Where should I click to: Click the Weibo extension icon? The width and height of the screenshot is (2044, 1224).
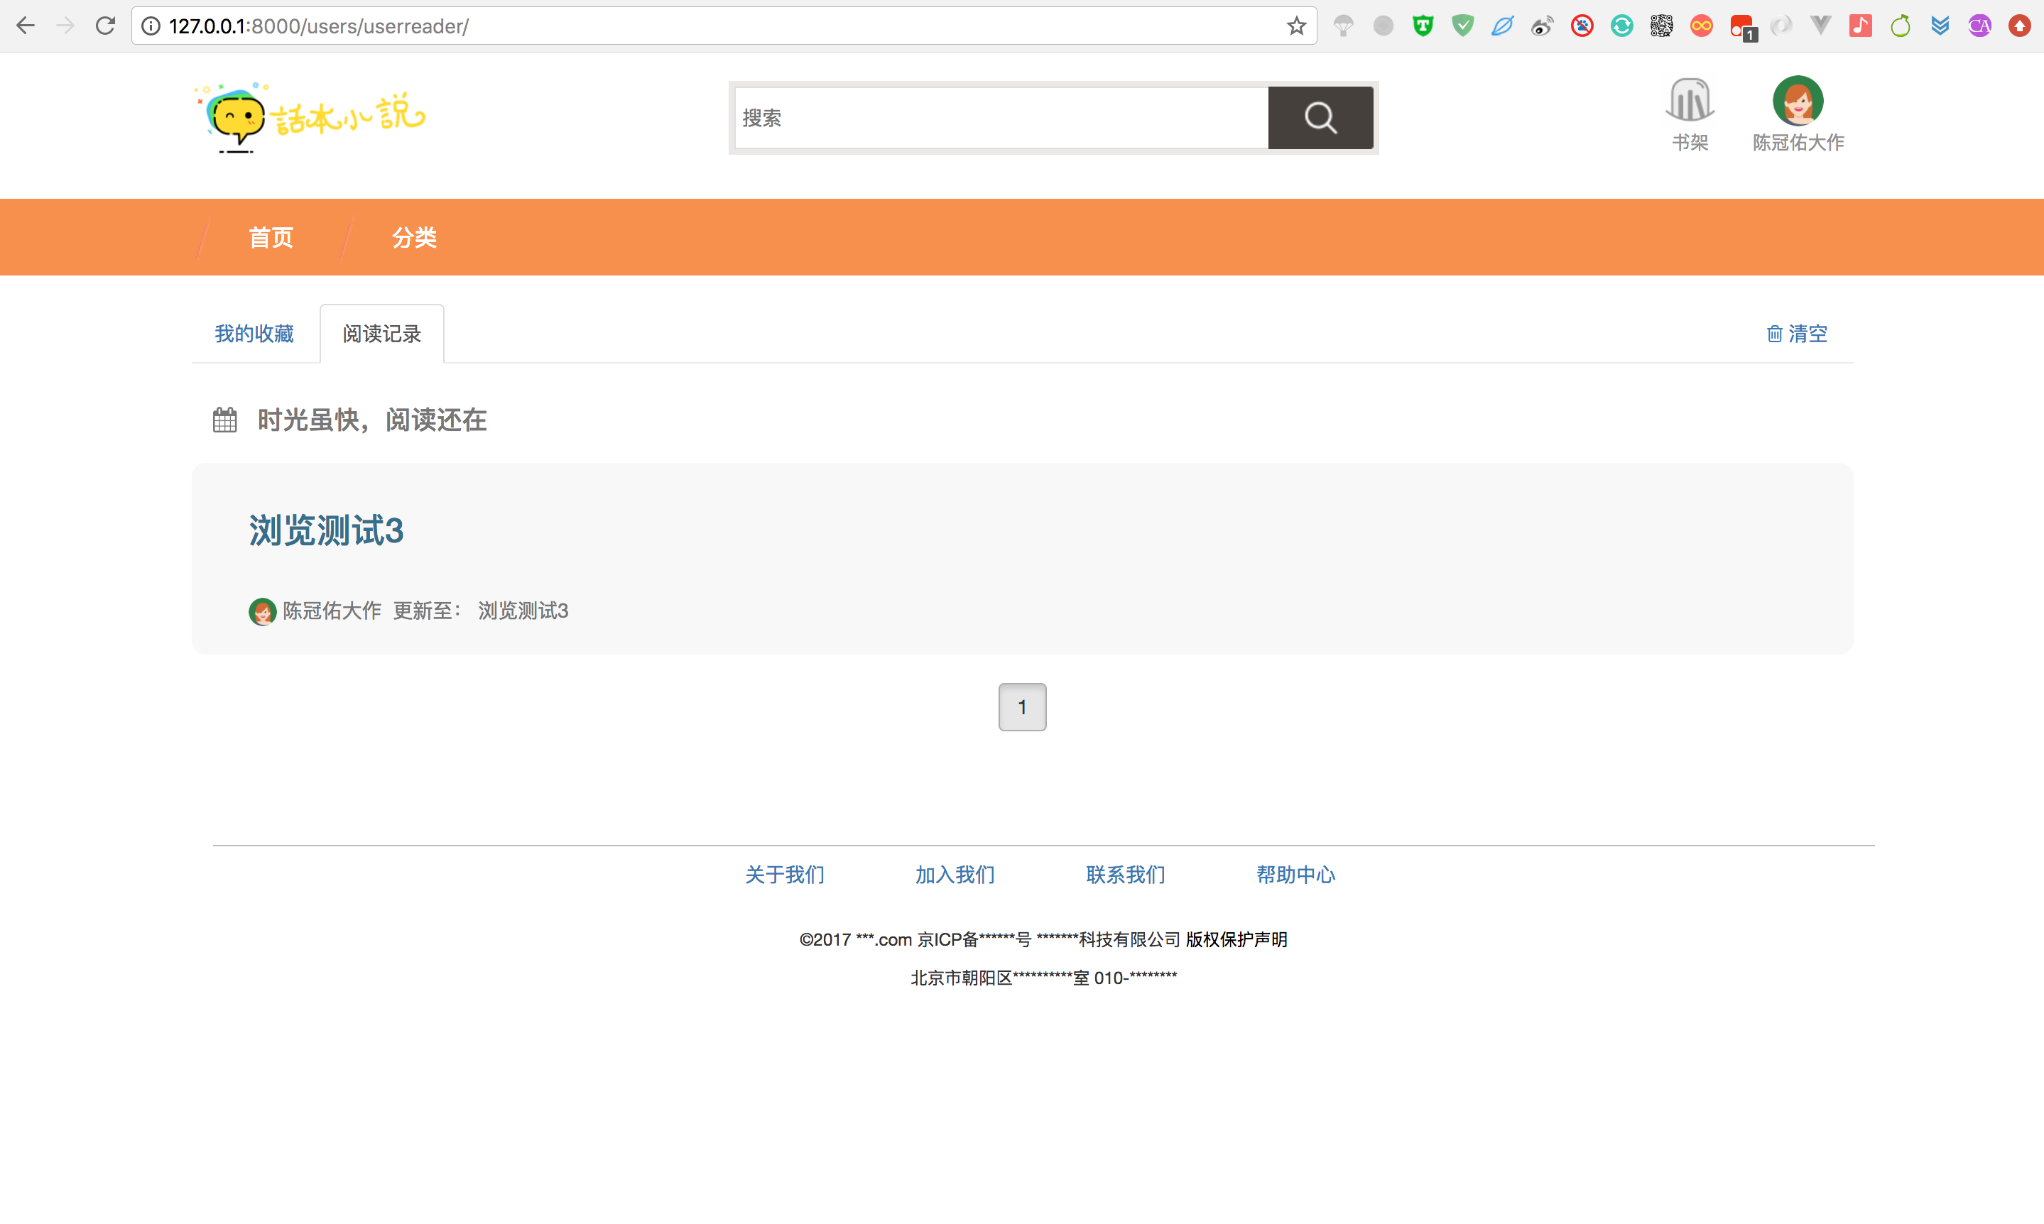1542,26
